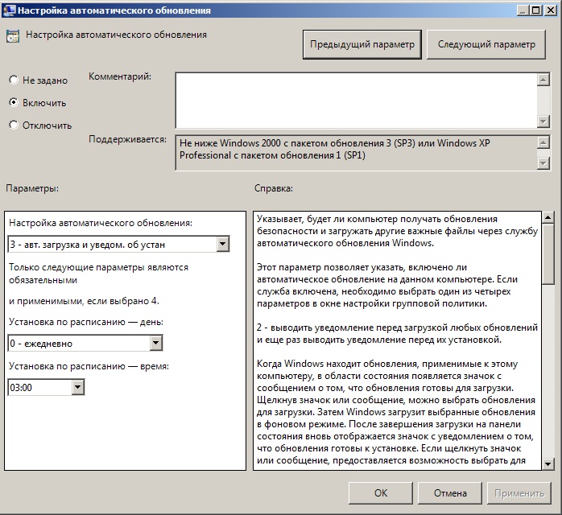Viewport: 562px width, 515px height.
Task: Close the dialog with the X button
Action: [550, 10]
